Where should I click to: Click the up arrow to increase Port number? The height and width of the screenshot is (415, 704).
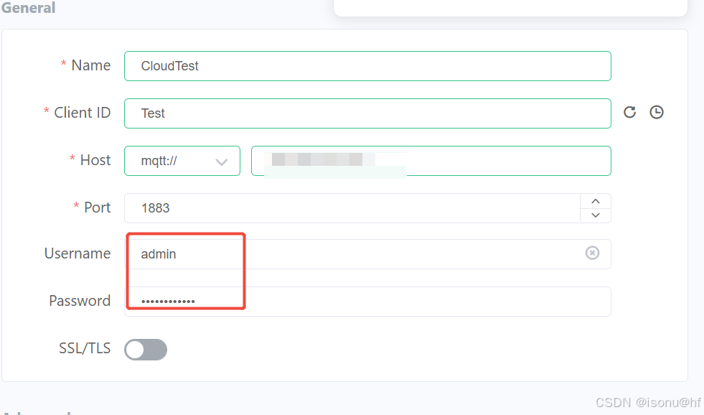click(596, 200)
